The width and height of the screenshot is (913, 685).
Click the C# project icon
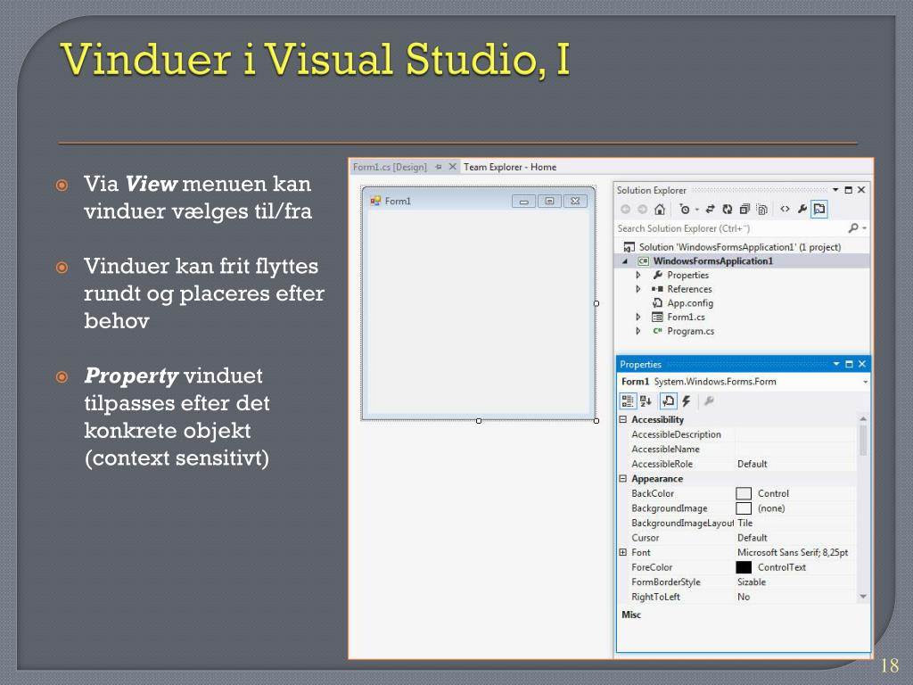coord(643,261)
